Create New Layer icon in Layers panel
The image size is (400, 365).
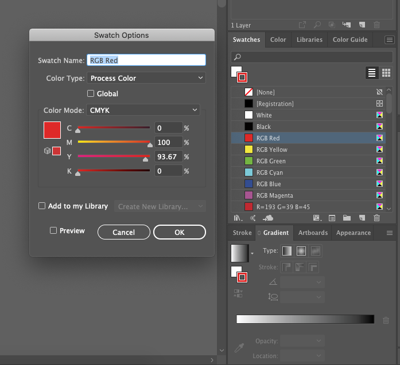(362, 25)
